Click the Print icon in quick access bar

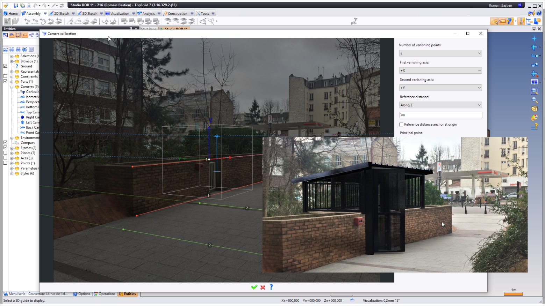tap(29, 5)
